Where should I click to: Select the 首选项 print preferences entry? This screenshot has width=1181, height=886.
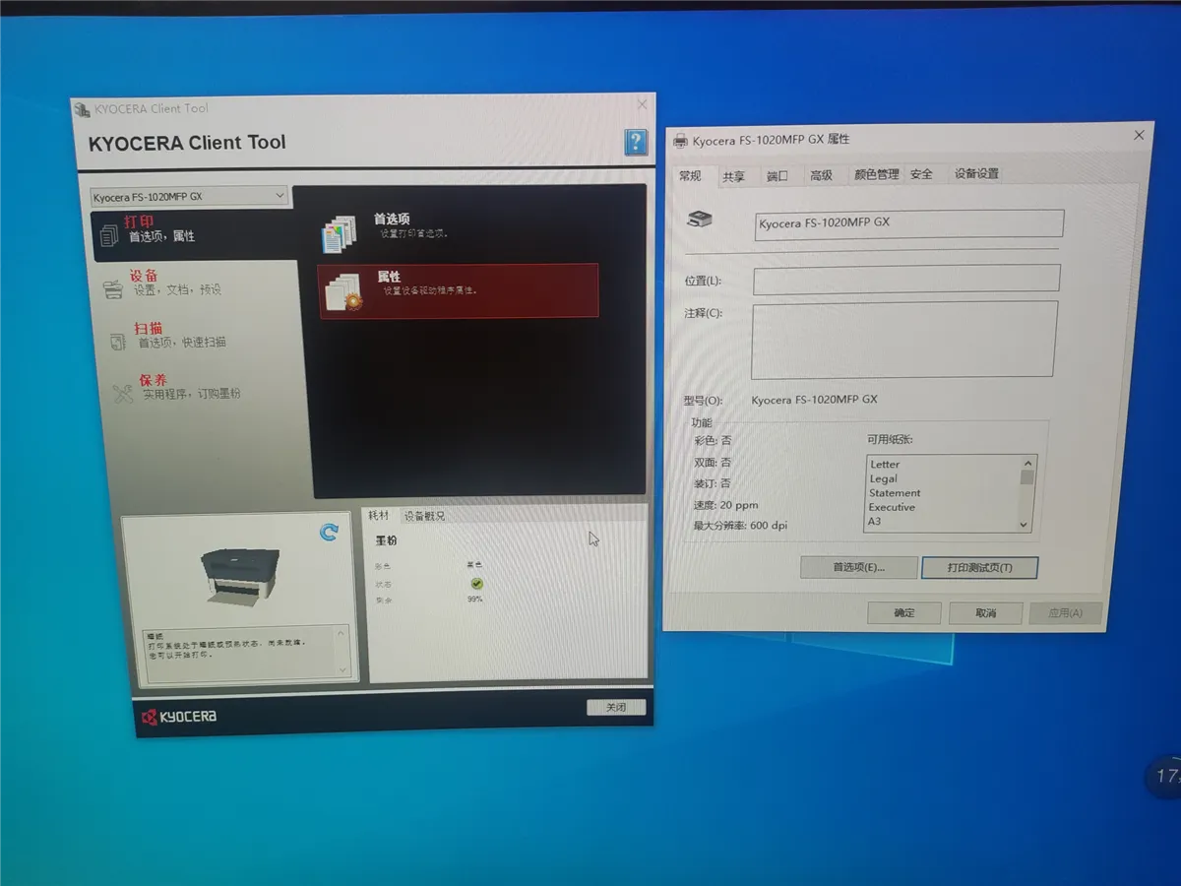(459, 231)
